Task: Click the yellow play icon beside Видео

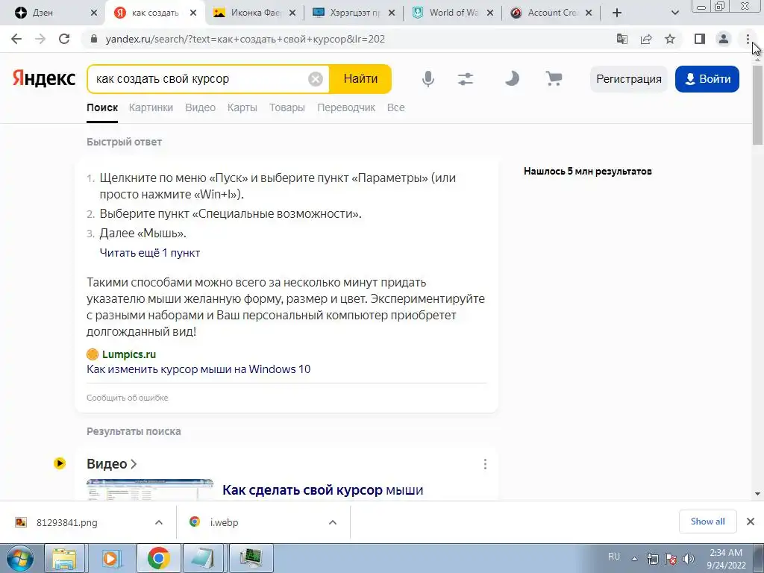Action: coord(60,463)
